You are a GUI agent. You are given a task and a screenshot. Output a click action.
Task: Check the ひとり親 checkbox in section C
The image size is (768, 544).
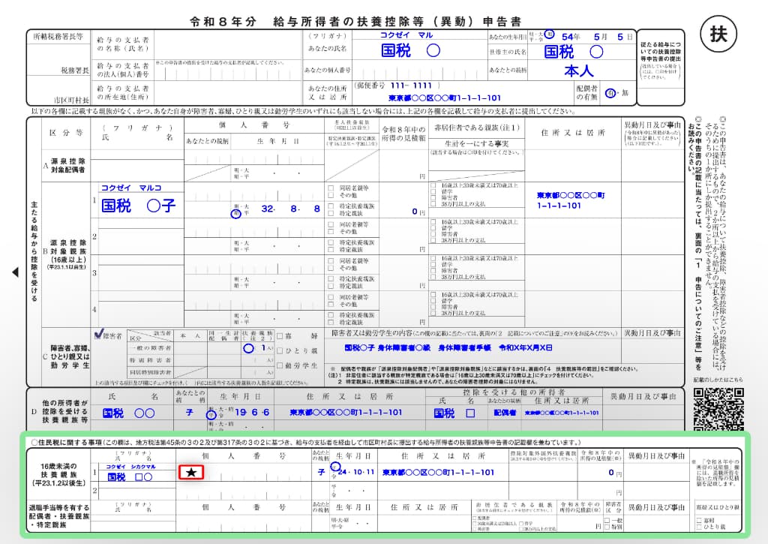(280, 350)
